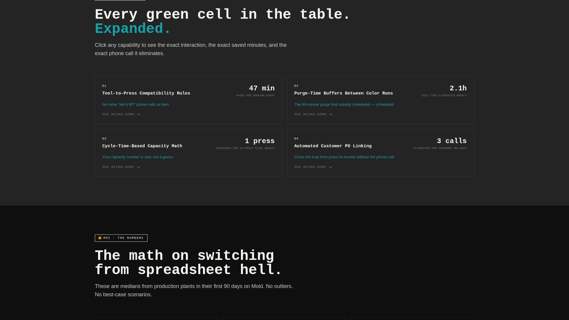The height and width of the screenshot is (320, 569).
Task: Click the Expanded heading text
Action: click(x=132, y=28)
